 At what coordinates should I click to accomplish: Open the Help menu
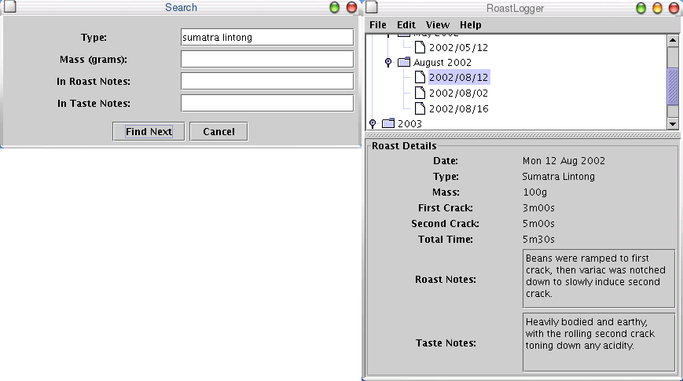tap(471, 25)
